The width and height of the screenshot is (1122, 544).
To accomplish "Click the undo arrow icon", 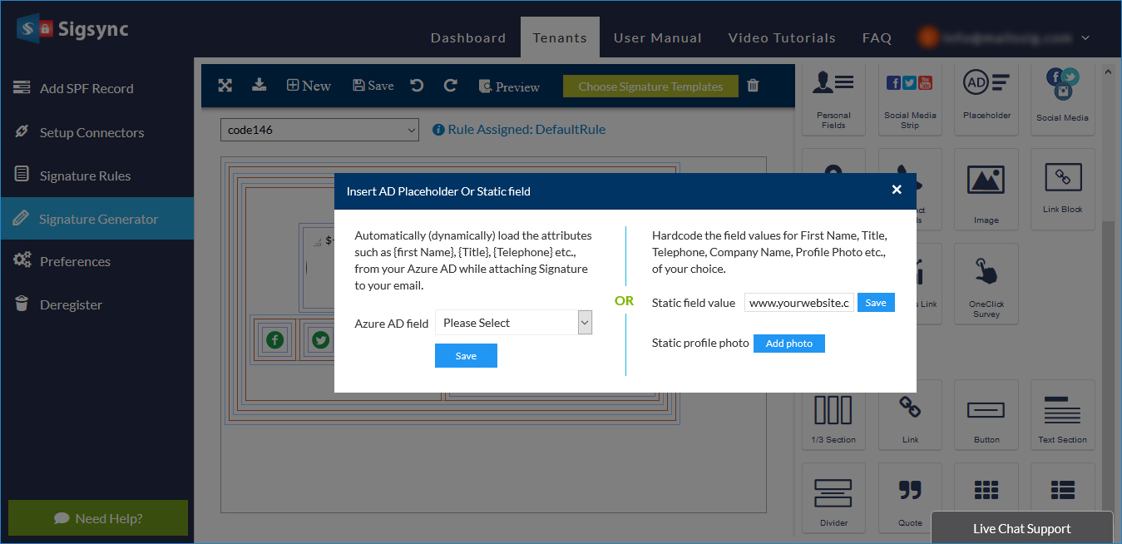I will pyautogui.click(x=417, y=86).
